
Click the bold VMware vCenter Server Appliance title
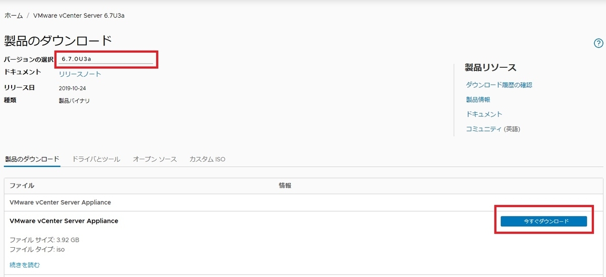point(64,221)
